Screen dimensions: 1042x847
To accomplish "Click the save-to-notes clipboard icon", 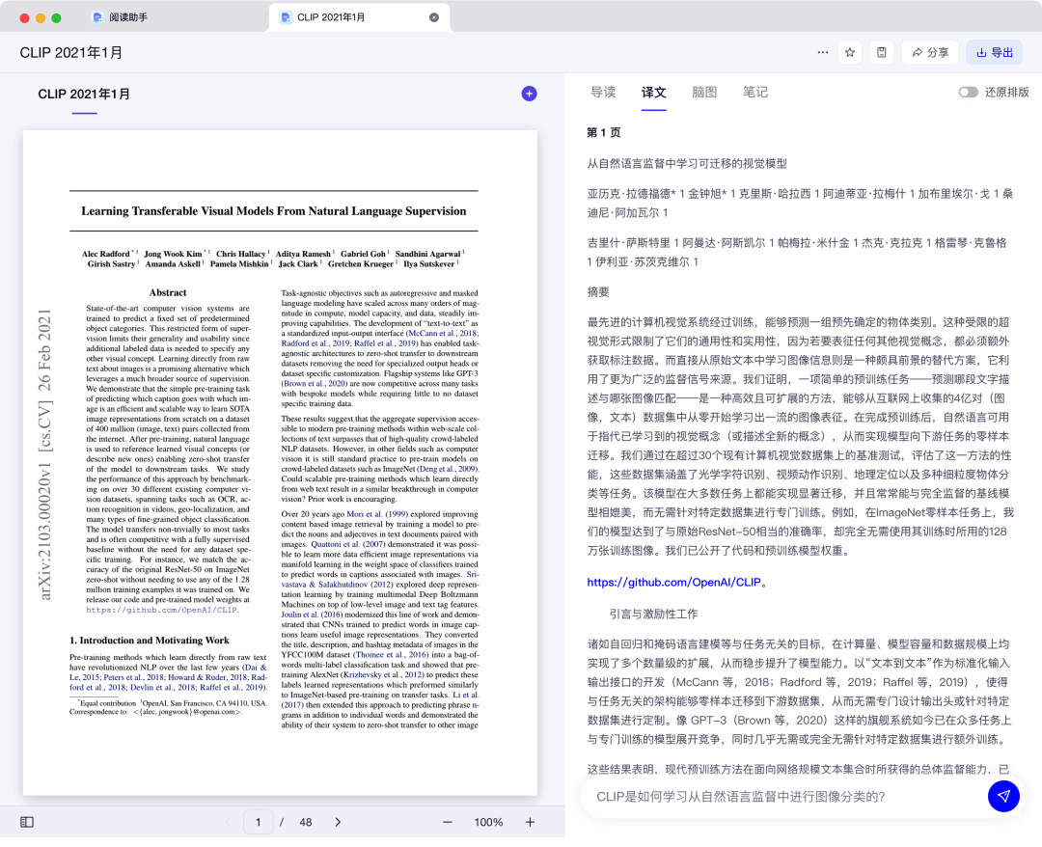I will pyautogui.click(x=881, y=52).
